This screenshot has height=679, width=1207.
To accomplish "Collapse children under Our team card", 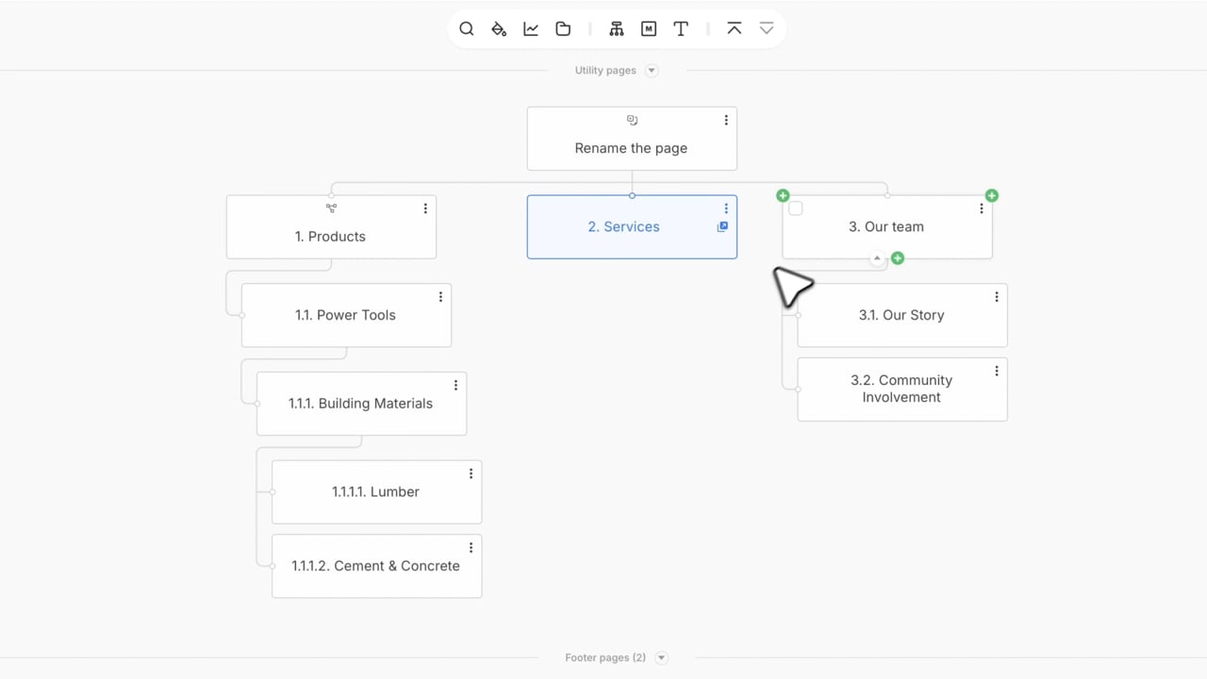I will 877,258.
